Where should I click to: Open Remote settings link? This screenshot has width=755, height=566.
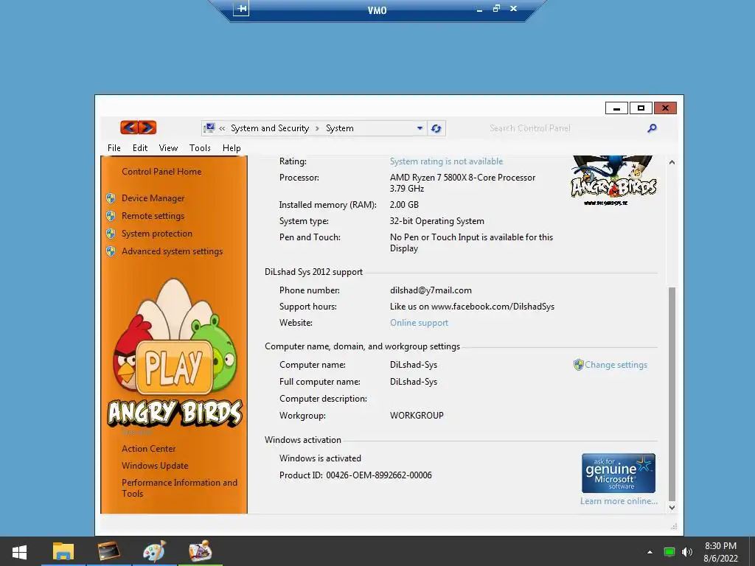(x=153, y=216)
